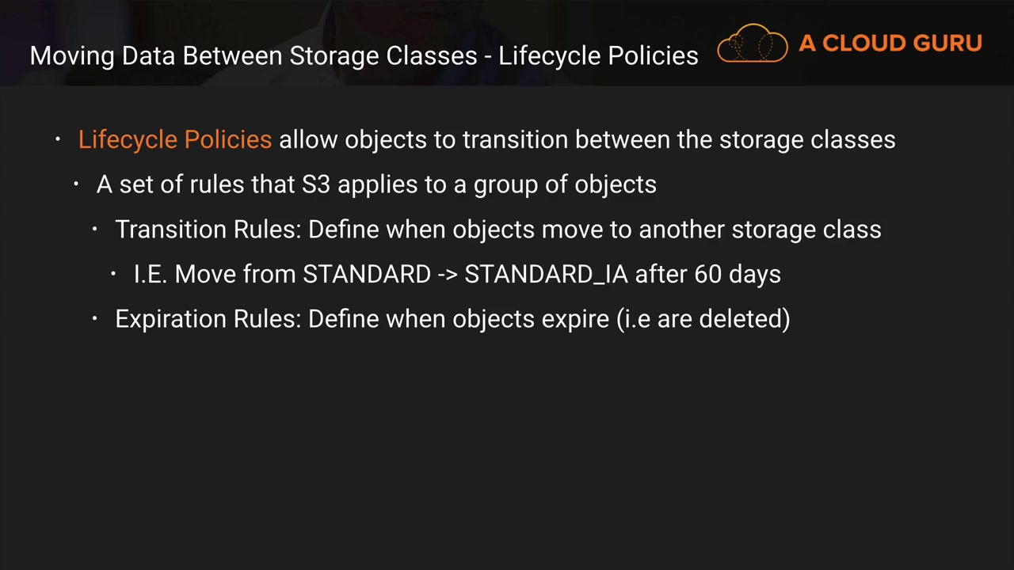Screen dimensions: 1014x570
Task: Click the bullet dot before "Expiration Rules"
Action: [x=95, y=319]
